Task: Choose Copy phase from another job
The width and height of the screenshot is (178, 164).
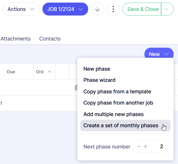Action: (118, 103)
